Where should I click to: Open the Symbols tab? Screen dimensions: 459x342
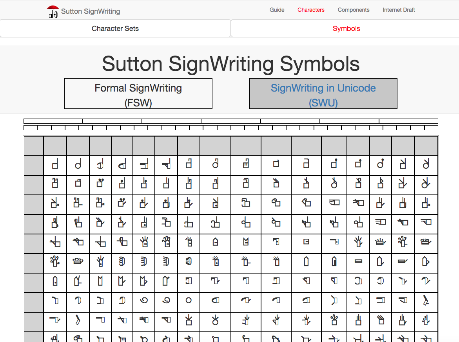pyautogui.click(x=346, y=28)
